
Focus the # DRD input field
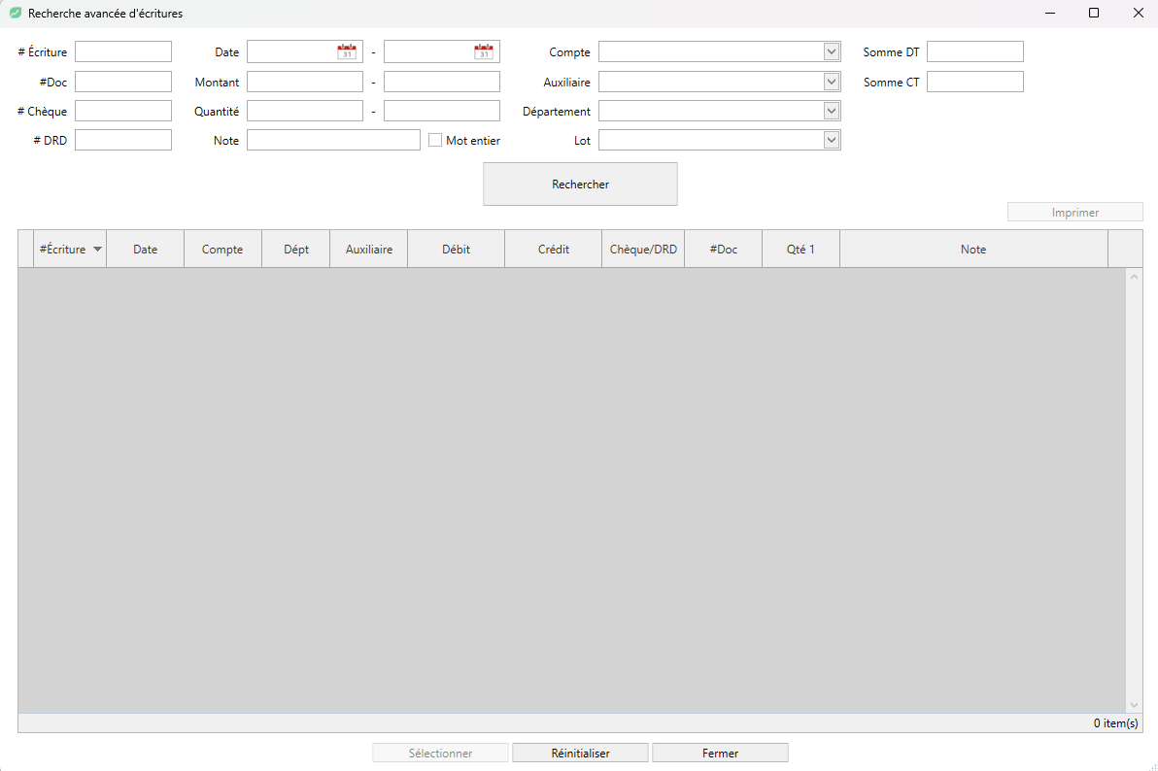click(123, 141)
